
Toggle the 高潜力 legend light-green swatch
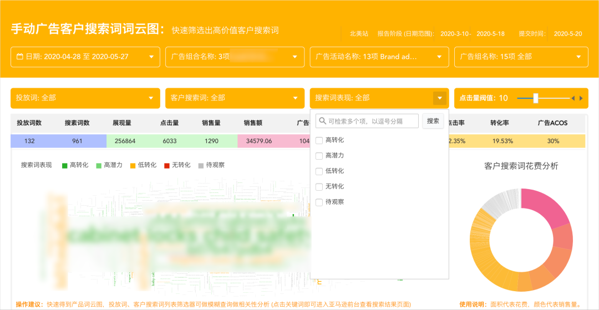[x=99, y=165]
